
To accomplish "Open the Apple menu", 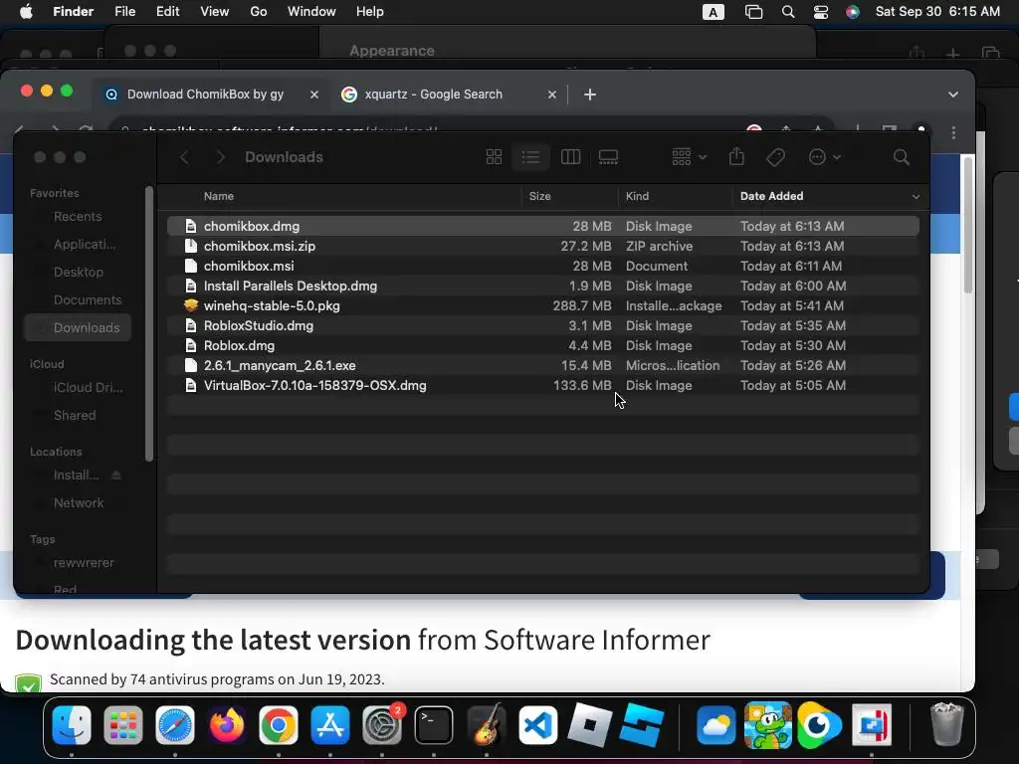I will pyautogui.click(x=25, y=12).
